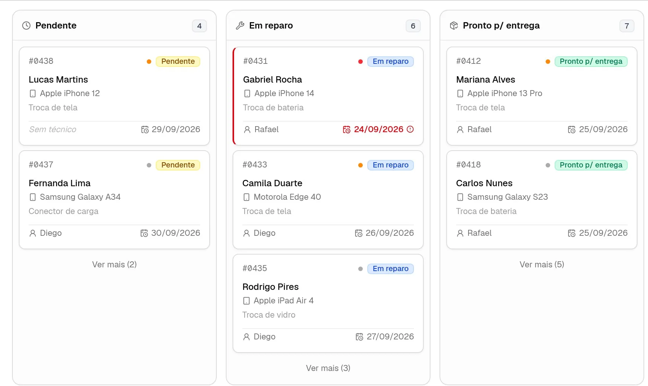
Task: Click the Pendente badge on Fernanda Lima's card
Action: point(178,165)
